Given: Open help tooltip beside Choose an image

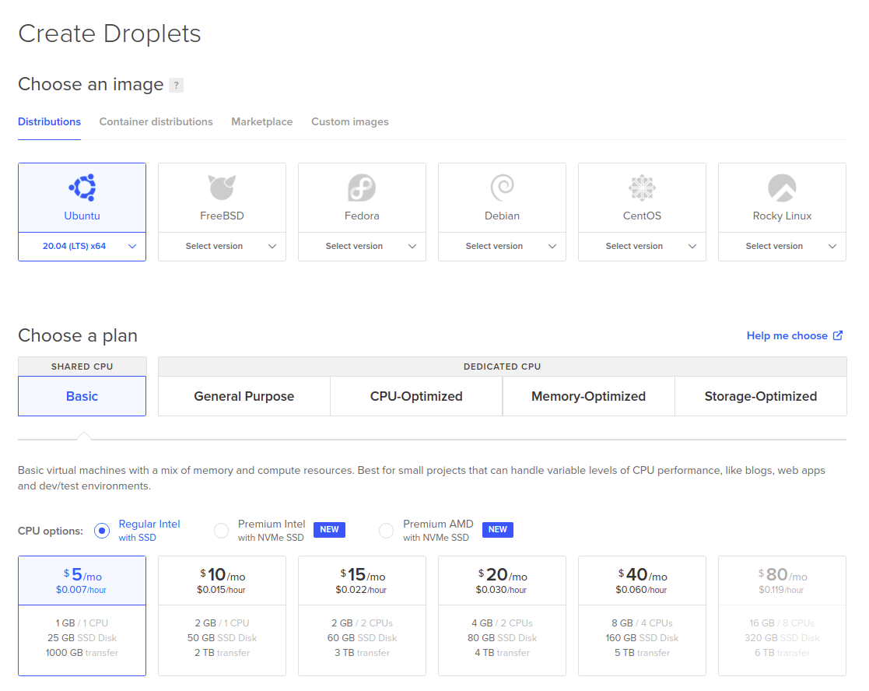Looking at the screenshot, I should 177,85.
